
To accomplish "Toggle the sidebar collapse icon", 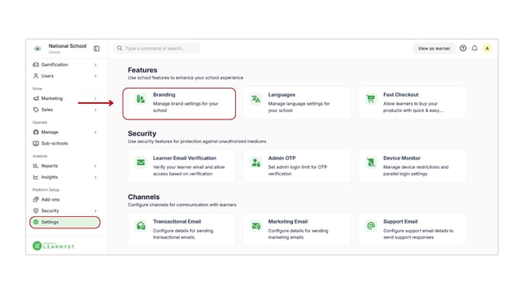I will coord(97,49).
